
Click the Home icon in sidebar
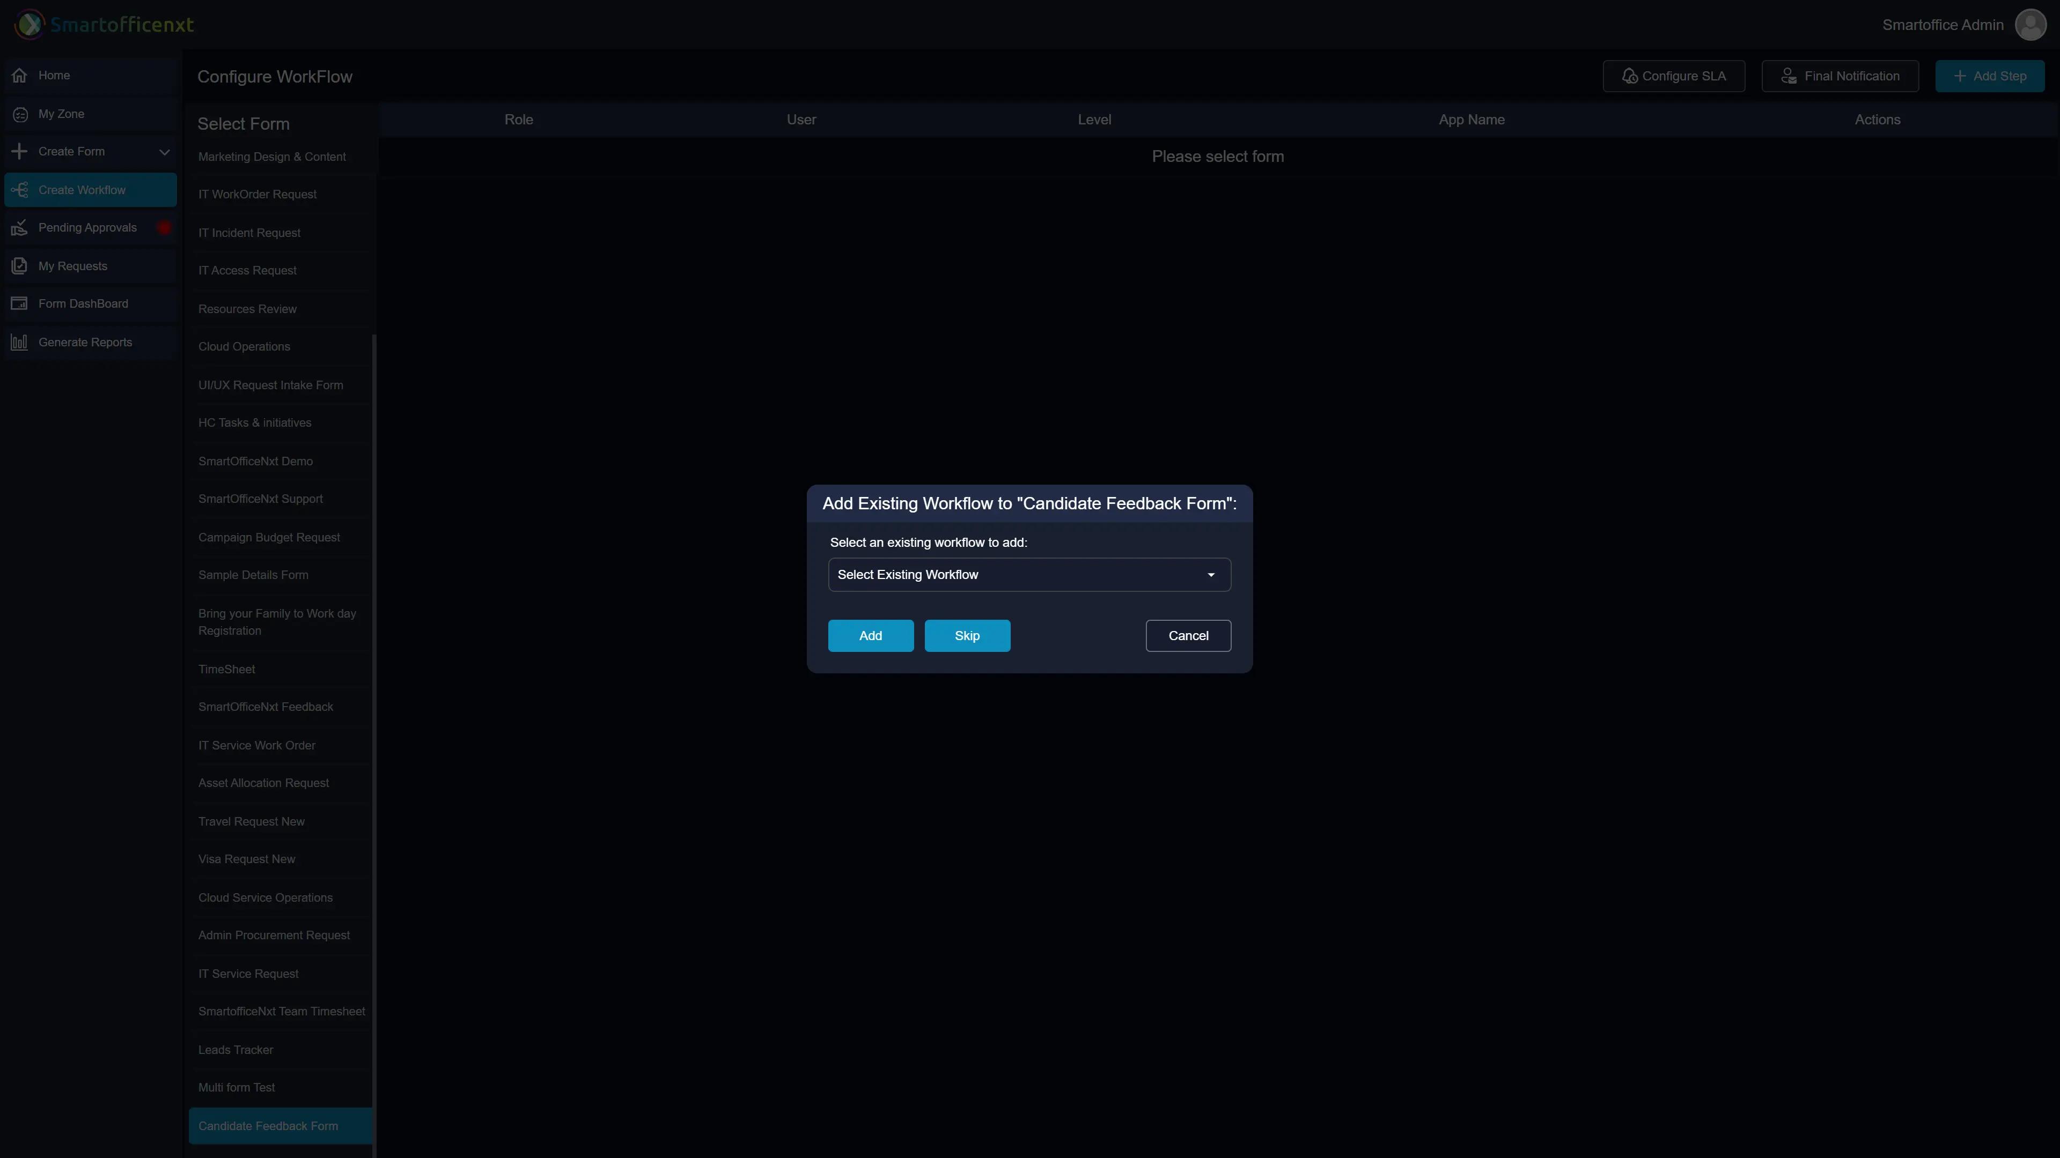(x=20, y=75)
